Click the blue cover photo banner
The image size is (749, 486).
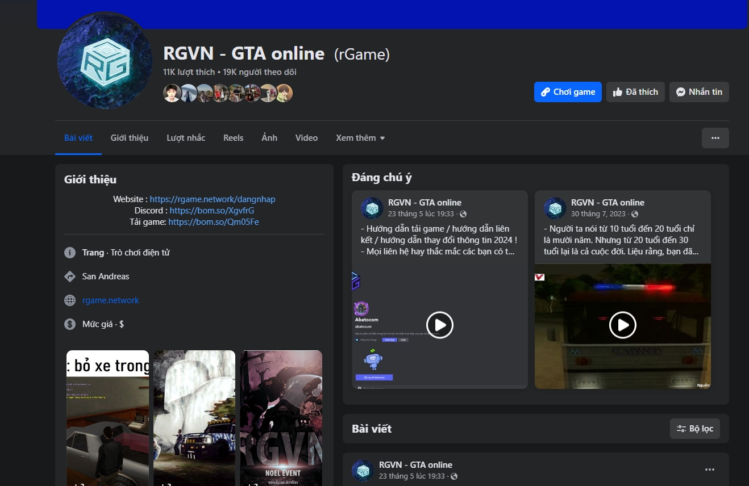[392, 14]
